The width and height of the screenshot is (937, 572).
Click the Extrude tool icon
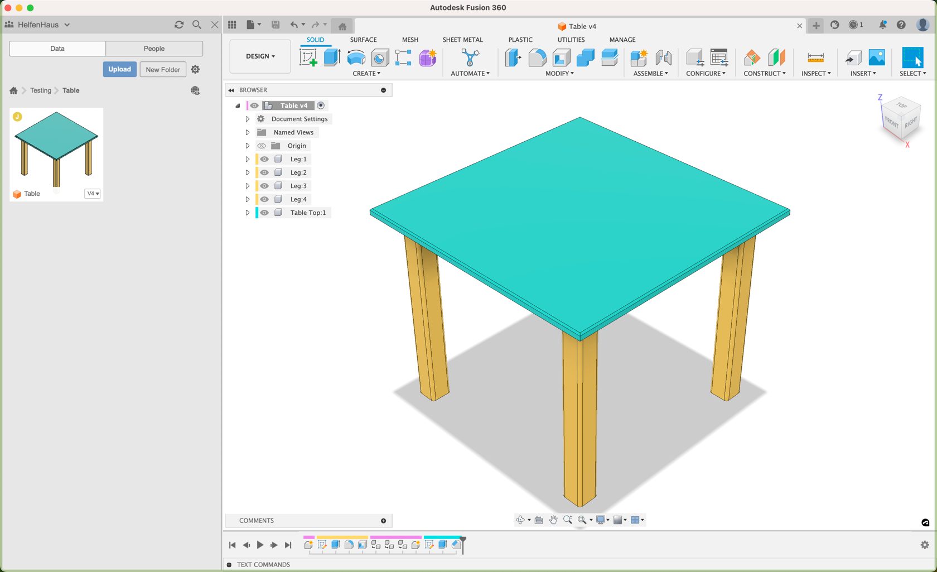332,57
